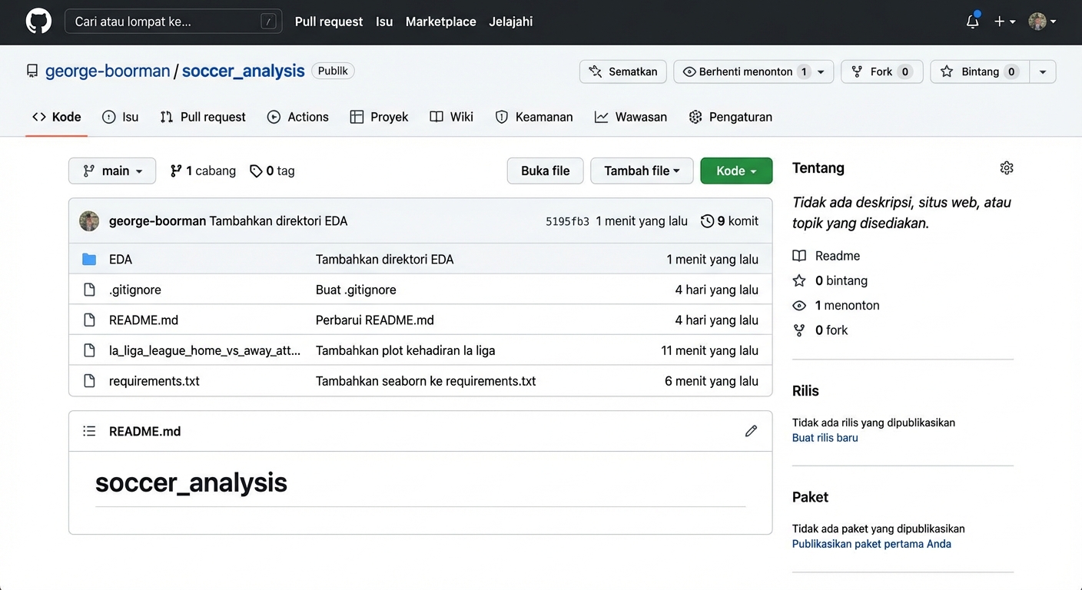Open 'Tambahkan seaborn ke requirements.txt' commit message
The image size is (1082, 590).
(426, 381)
